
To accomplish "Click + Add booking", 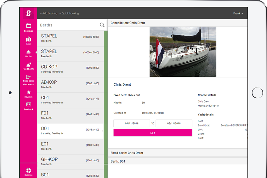I will (x=49, y=14).
